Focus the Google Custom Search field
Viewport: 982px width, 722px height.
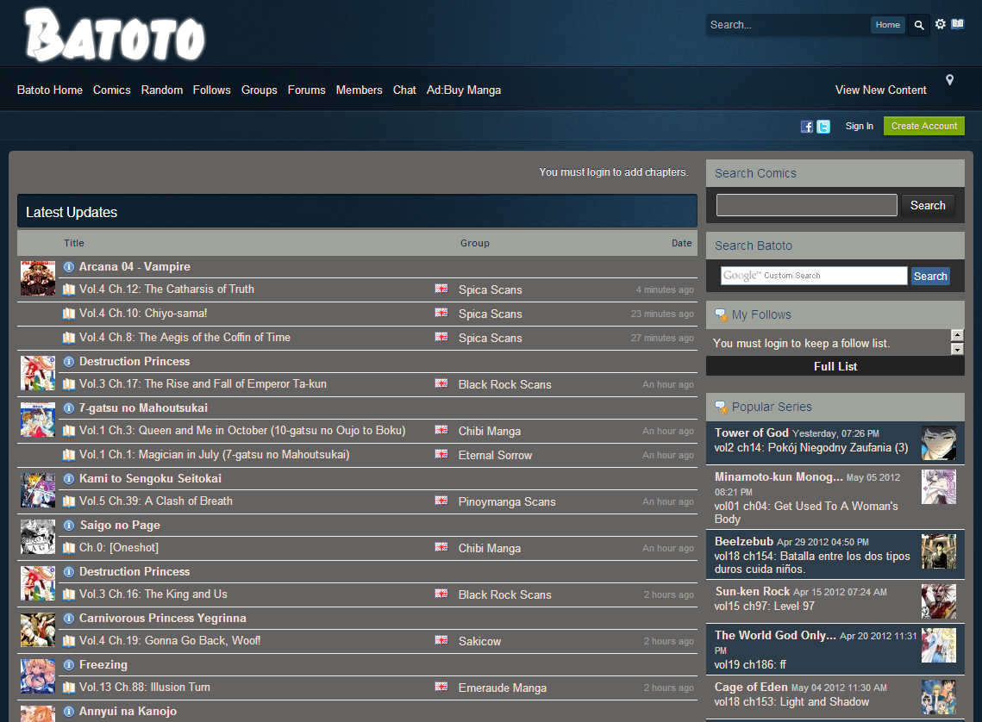814,276
